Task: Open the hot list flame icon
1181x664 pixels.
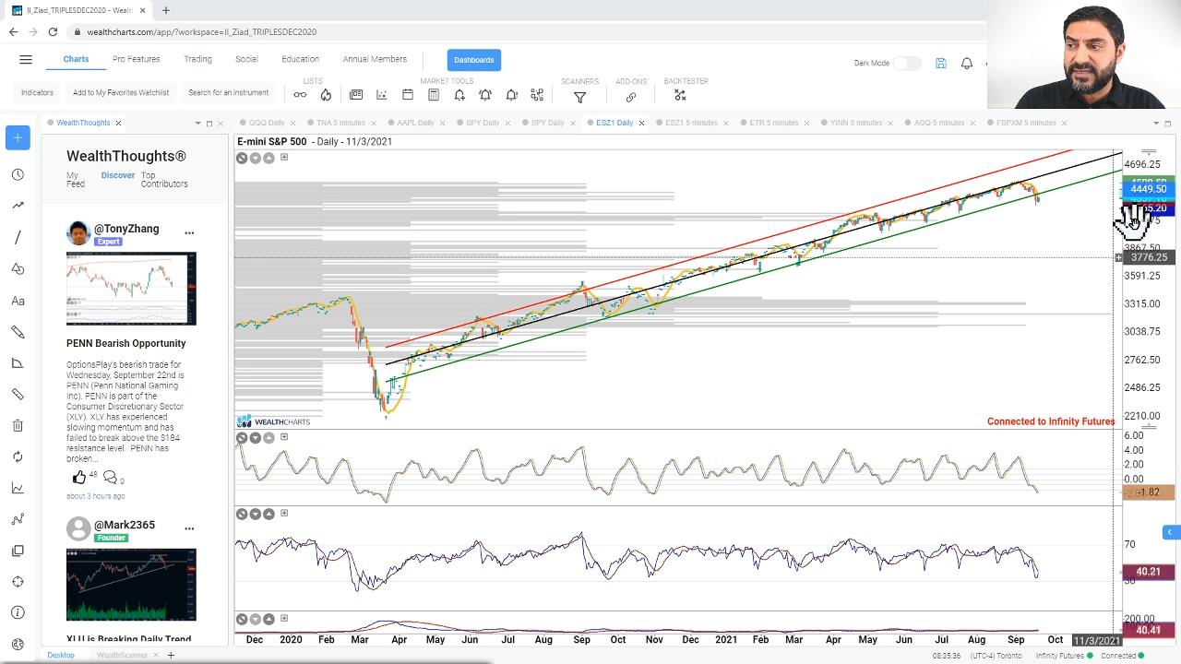Action: pos(326,95)
